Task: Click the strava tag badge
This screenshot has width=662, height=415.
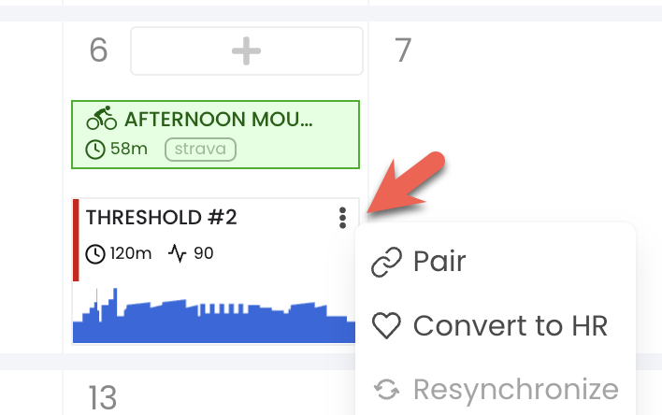Action: pos(200,150)
